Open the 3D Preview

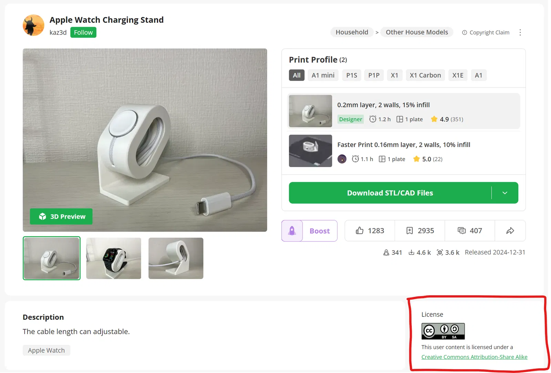point(61,217)
